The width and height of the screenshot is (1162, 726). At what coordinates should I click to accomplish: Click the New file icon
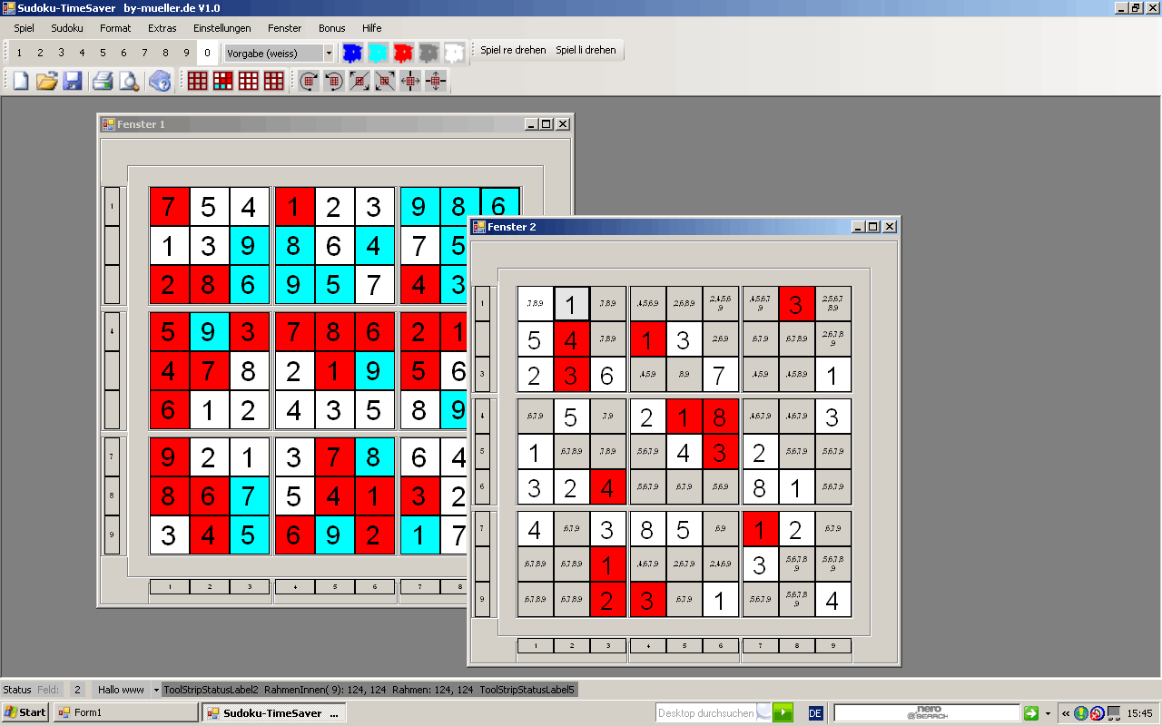tap(20, 82)
